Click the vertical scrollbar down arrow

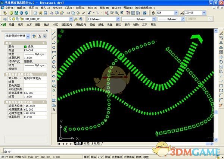(x=216, y=140)
